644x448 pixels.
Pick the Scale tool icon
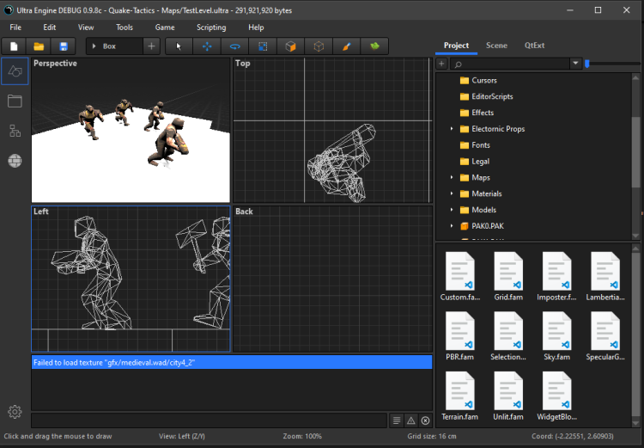pos(263,46)
